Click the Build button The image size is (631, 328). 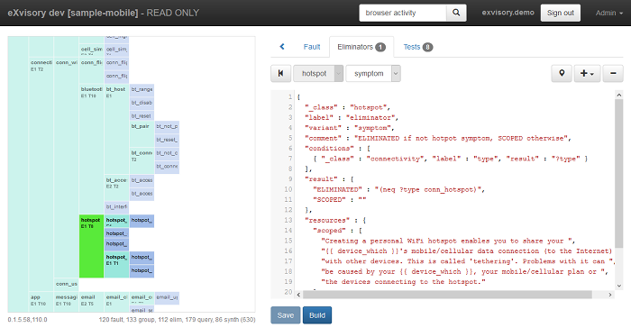point(317,315)
